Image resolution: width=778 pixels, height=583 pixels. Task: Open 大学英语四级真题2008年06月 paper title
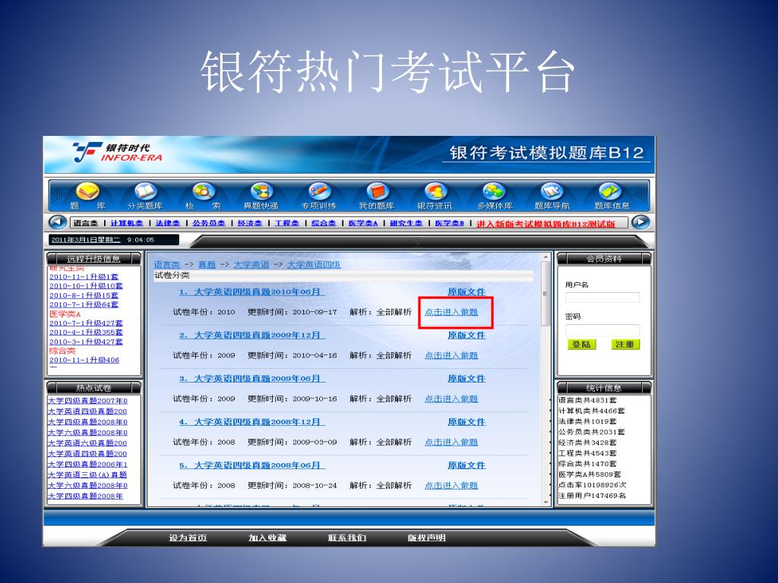click(x=252, y=465)
